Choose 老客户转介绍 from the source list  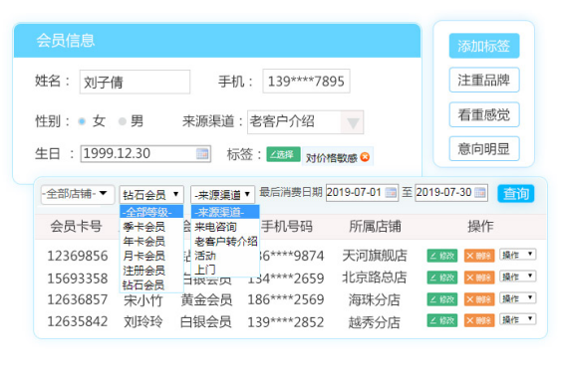(225, 242)
